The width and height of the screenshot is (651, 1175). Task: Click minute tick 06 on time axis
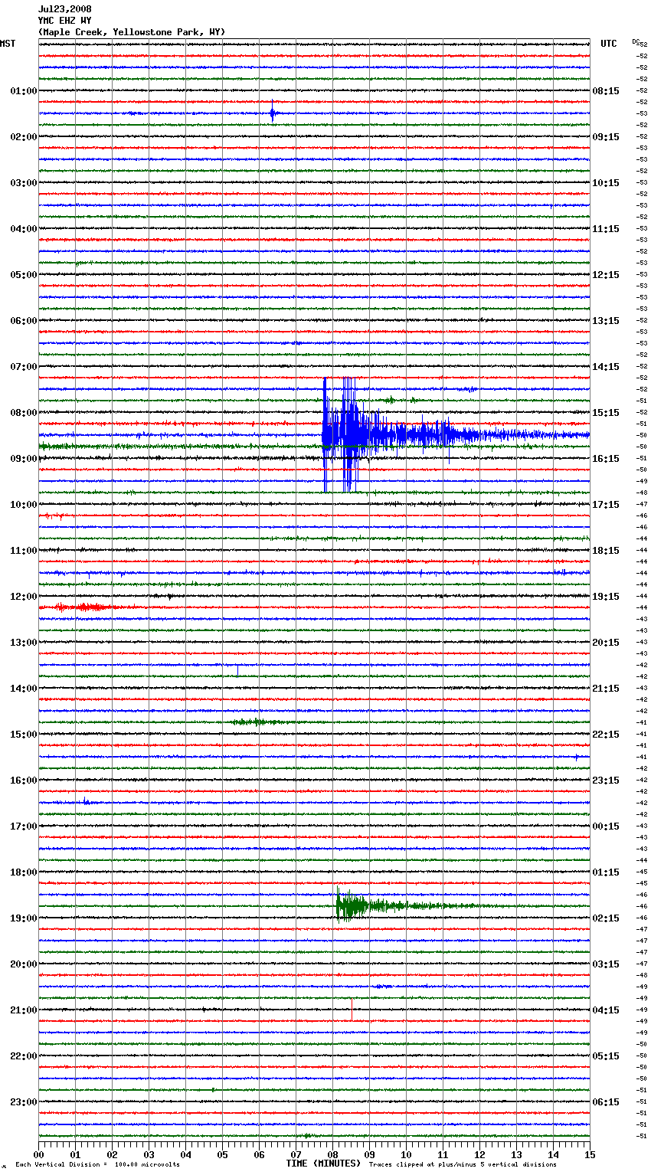260,1155
